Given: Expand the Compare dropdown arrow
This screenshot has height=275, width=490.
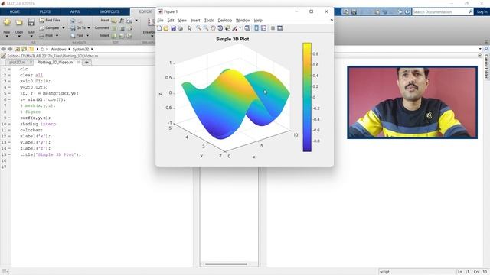Looking at the screenshot, I should tap(64, 28).
